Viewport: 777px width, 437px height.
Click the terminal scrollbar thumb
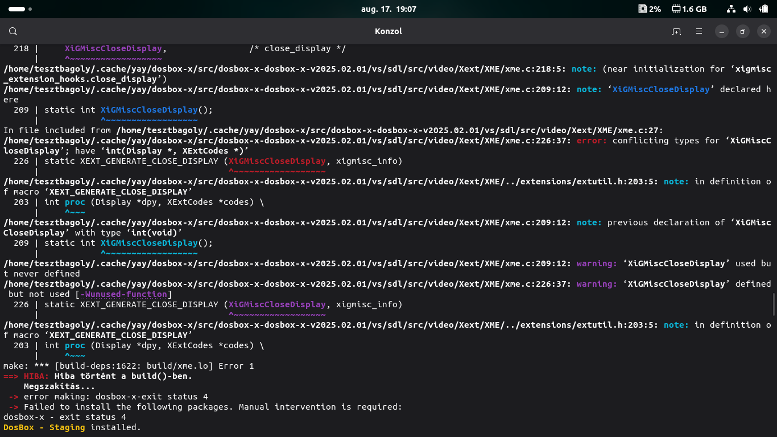(x=774, y=304)
